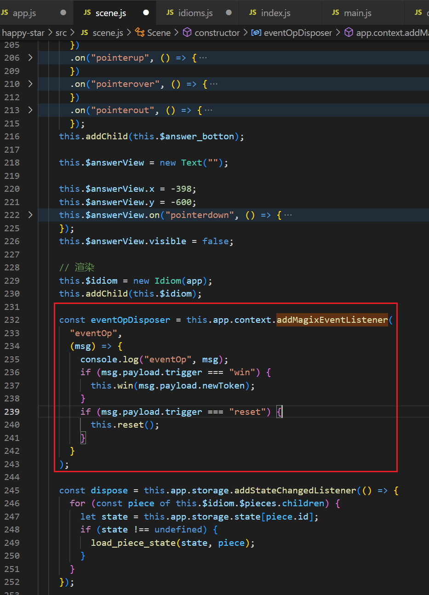Click the false value on line 226
This screenshot has width=429, height=595.
[215, 241]
